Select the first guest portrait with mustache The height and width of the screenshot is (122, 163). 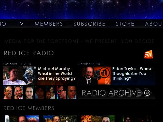click(x=8, y=93)
